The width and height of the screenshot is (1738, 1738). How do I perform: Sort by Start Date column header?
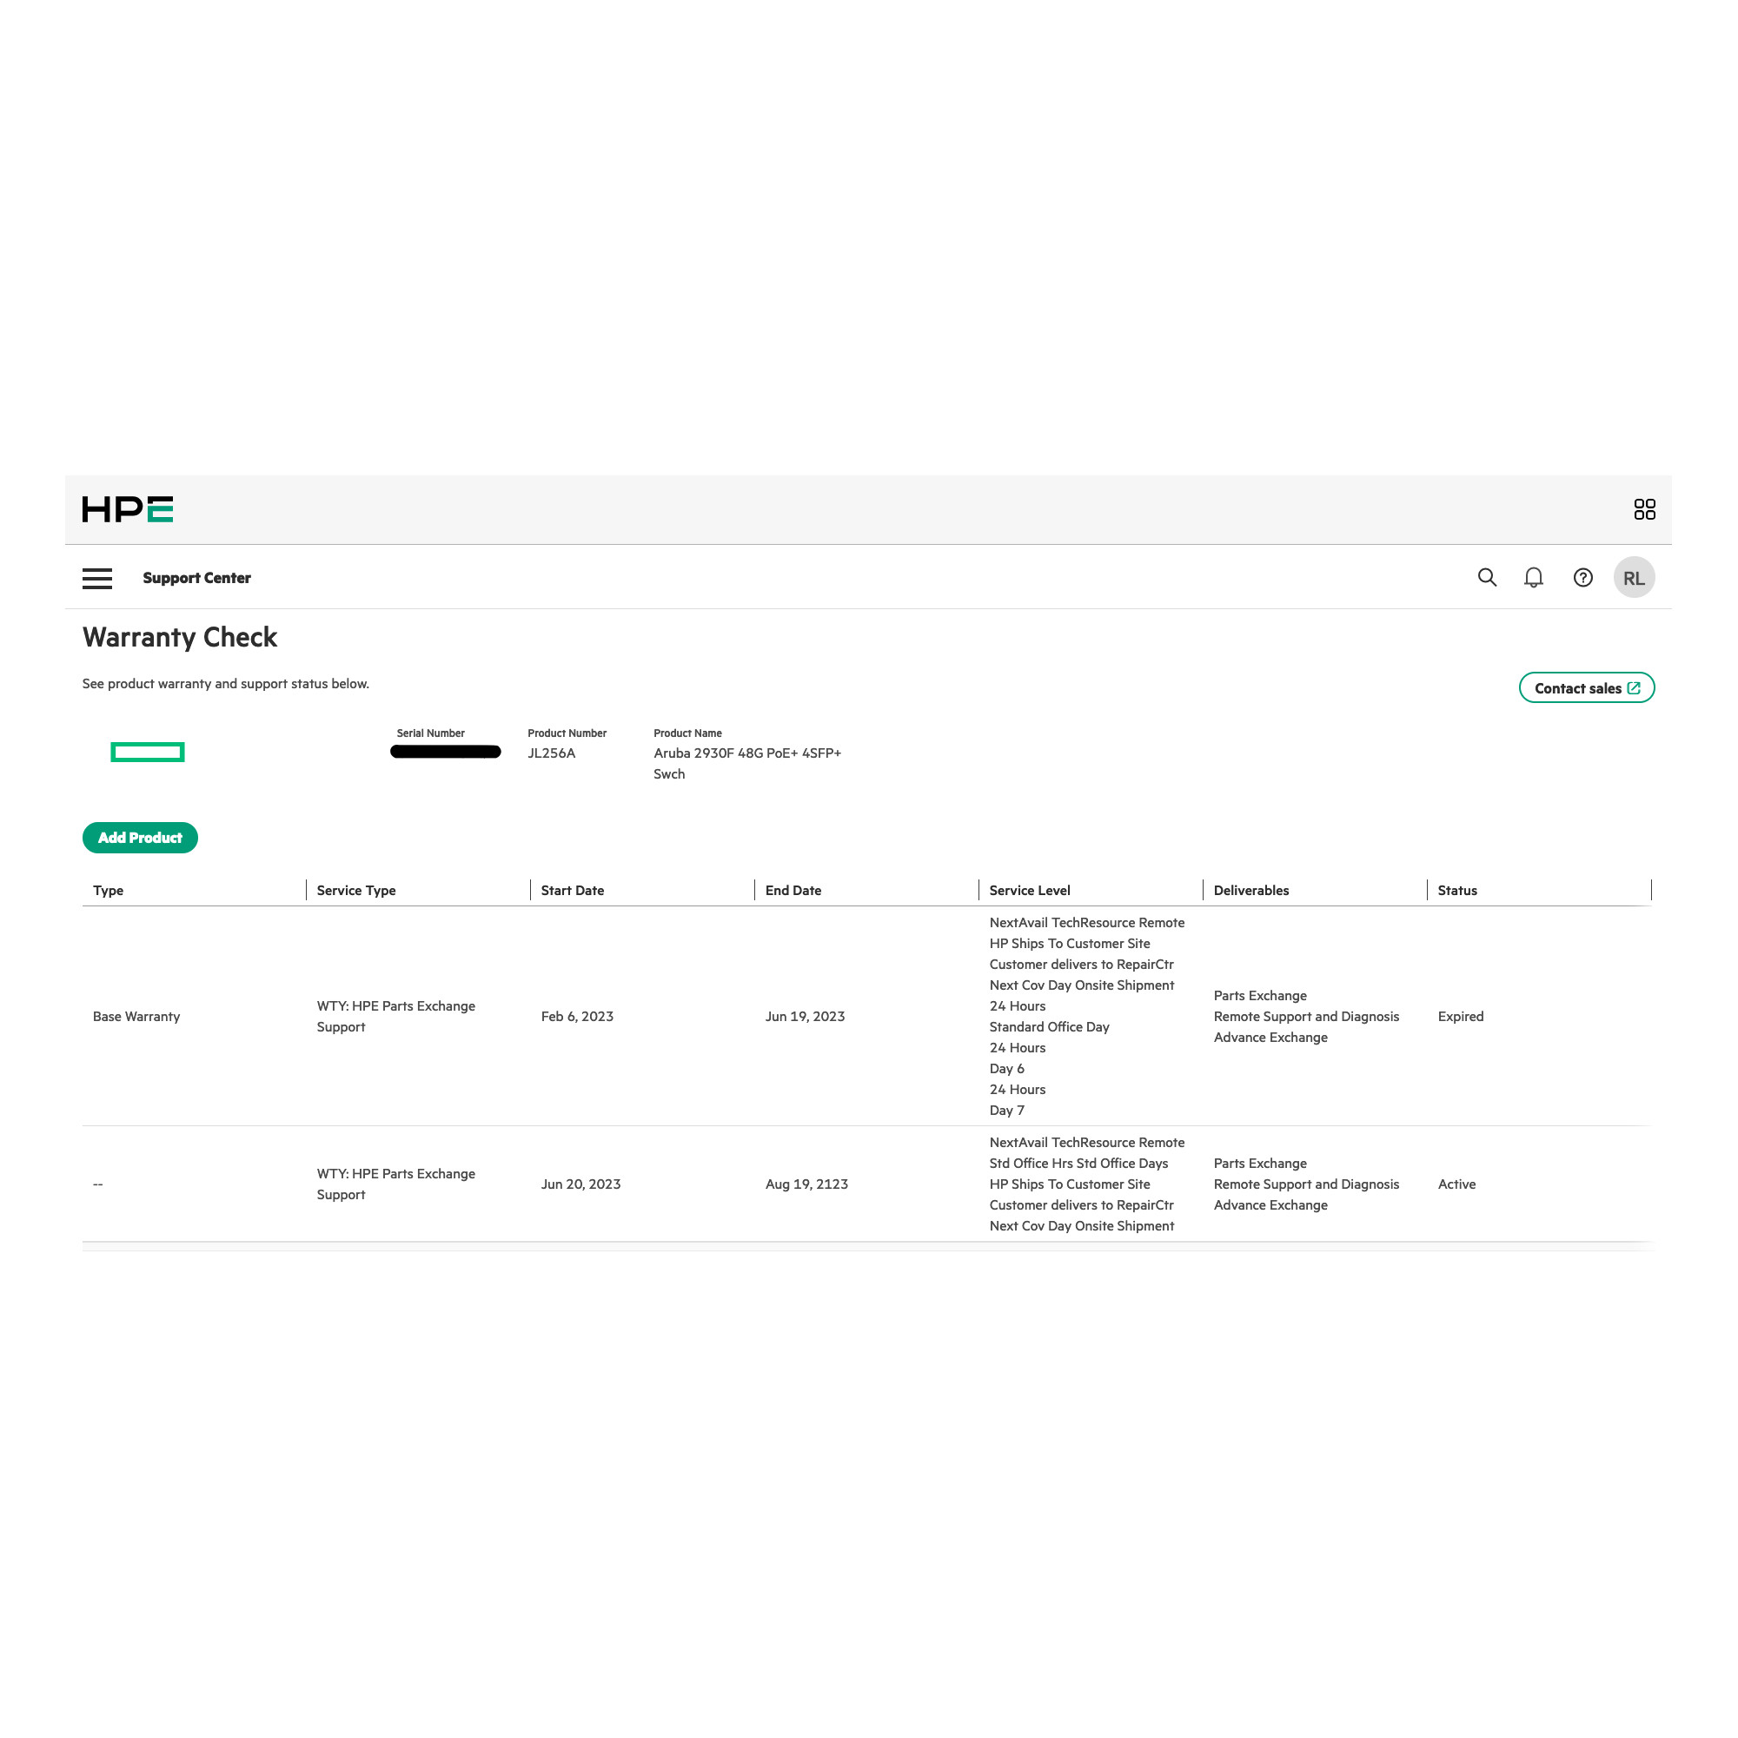572,890
